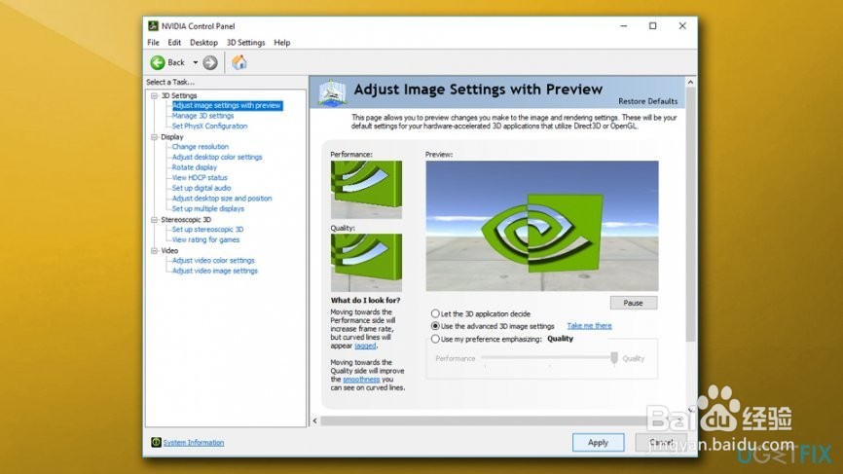Select Adjust image settings with preview
The image size is (843, 474).
coord(227,105)
